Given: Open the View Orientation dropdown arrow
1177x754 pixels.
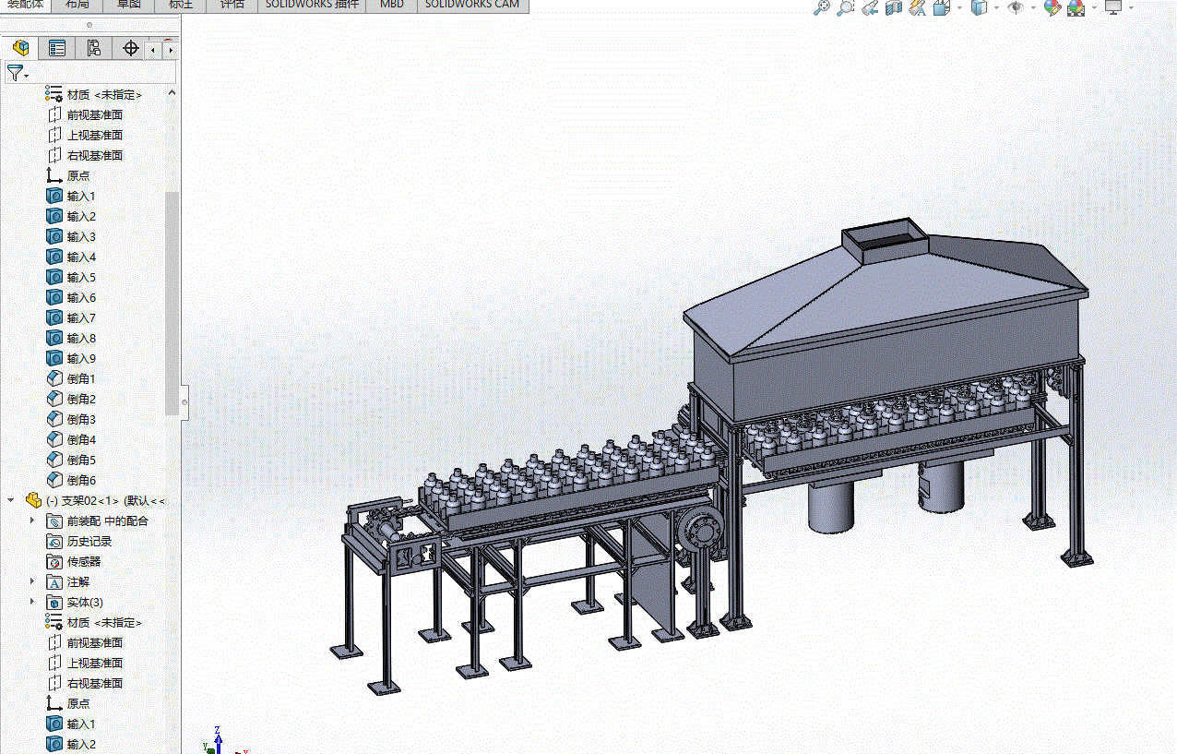Looking at the screenshot, I should click(959, 7).
